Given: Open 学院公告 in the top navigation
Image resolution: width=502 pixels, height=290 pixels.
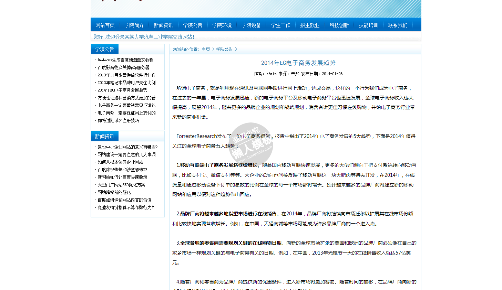Looking at the screenshot, I should (x=193, y=25).
